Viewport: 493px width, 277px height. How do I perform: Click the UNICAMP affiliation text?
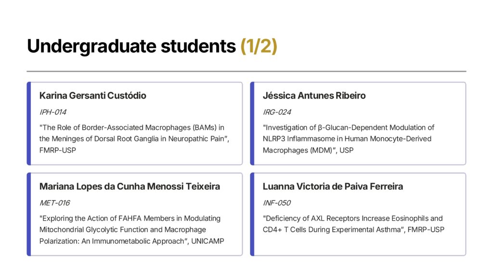pyautogui.click(x=208, y=241)
